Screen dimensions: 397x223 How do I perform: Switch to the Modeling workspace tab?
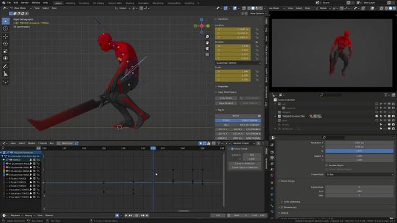(x=70, y=3)
